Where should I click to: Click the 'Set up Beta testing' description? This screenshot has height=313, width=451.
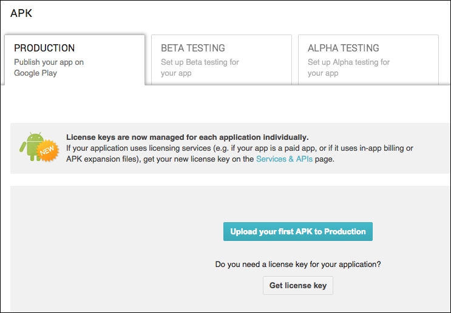200,67
